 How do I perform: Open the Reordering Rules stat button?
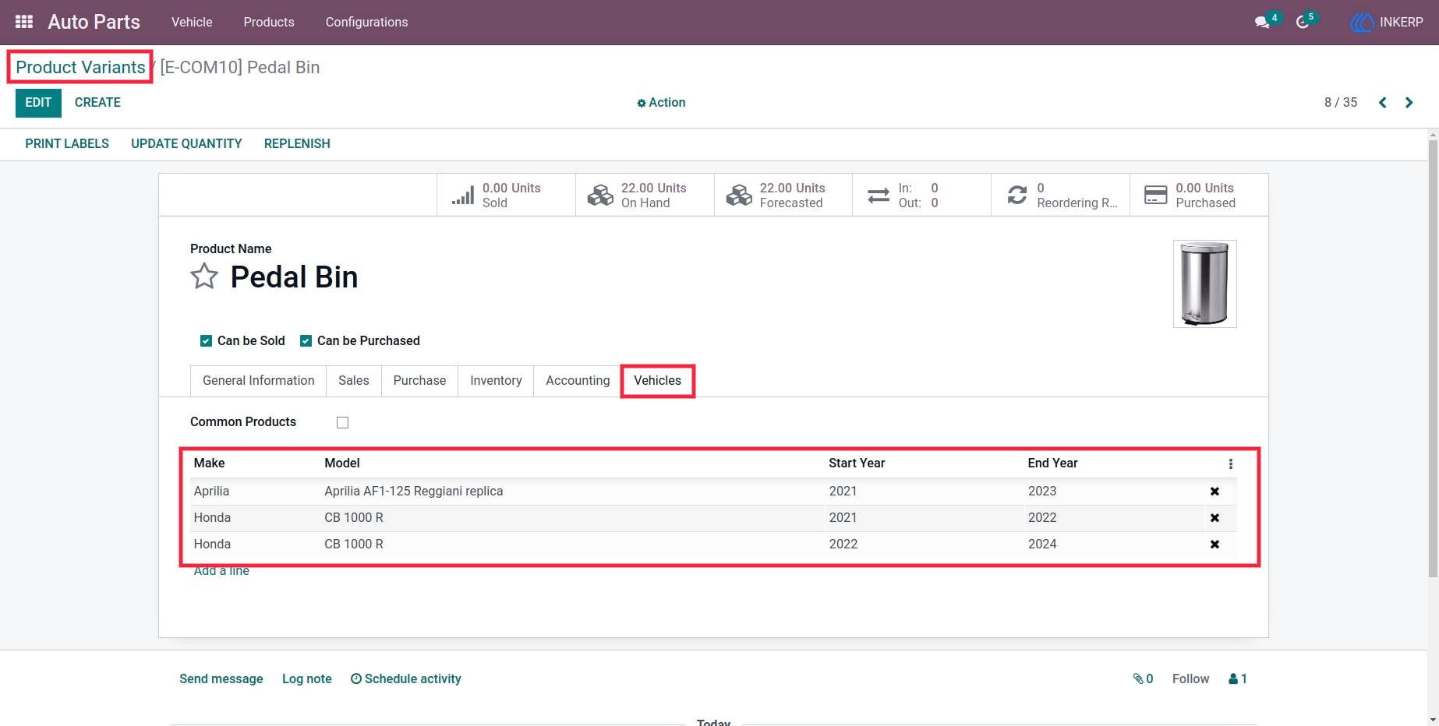(1061, 195)
